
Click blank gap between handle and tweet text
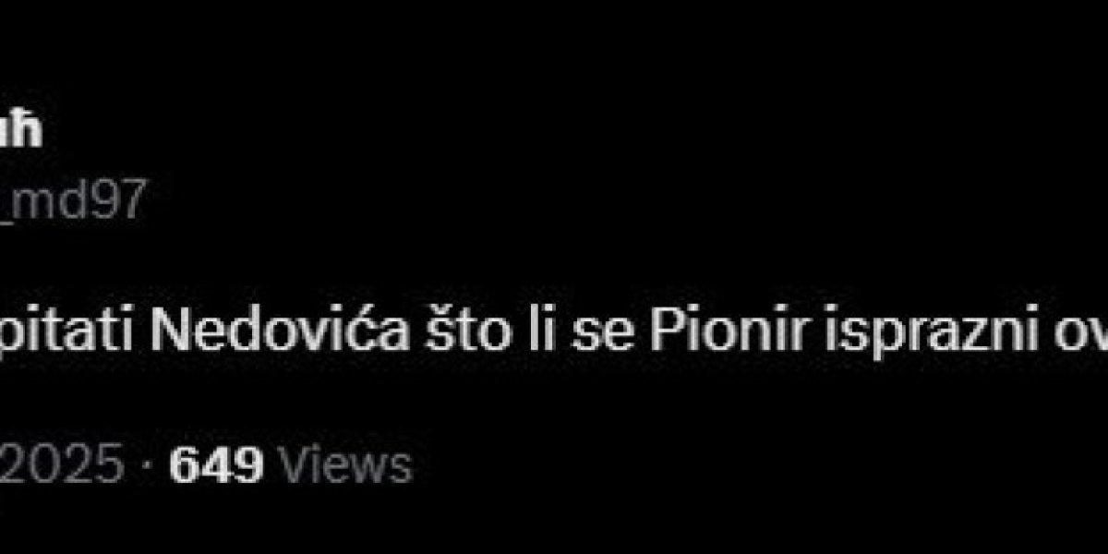[554, 268]
